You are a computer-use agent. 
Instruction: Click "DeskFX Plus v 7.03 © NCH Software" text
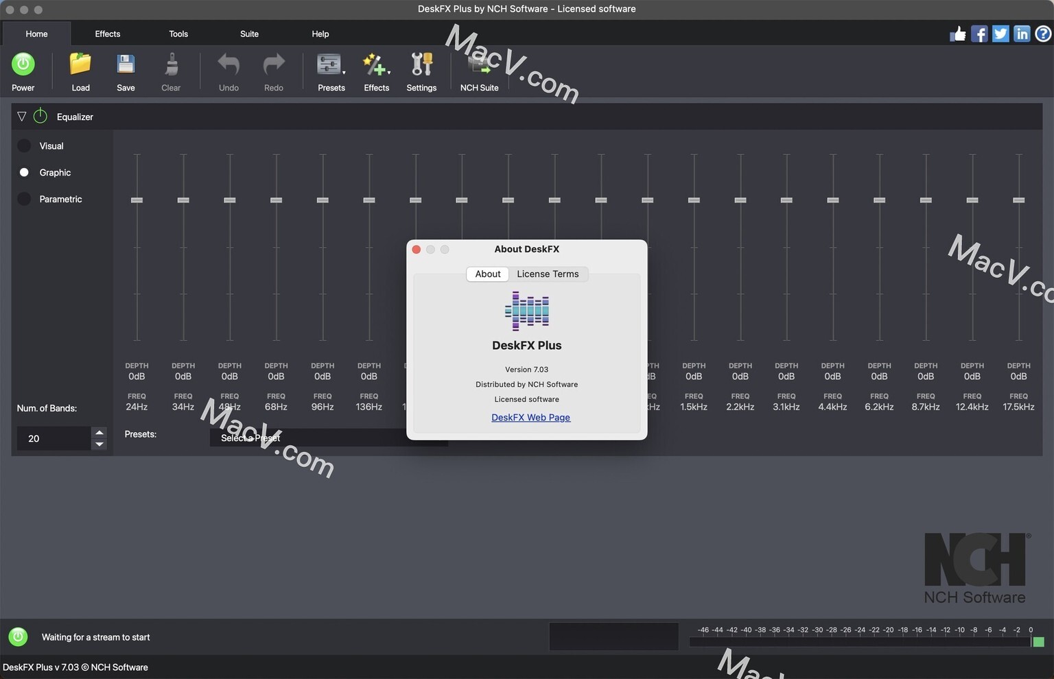tap(75, 667)
